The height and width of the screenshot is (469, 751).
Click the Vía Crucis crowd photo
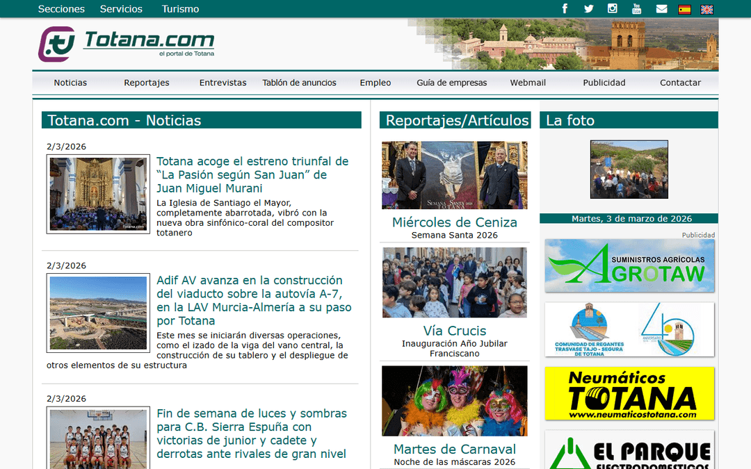tap(455, 282)
